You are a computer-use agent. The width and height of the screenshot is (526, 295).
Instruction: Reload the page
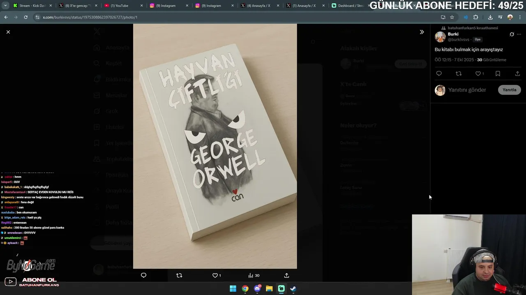tap(25, 17)
